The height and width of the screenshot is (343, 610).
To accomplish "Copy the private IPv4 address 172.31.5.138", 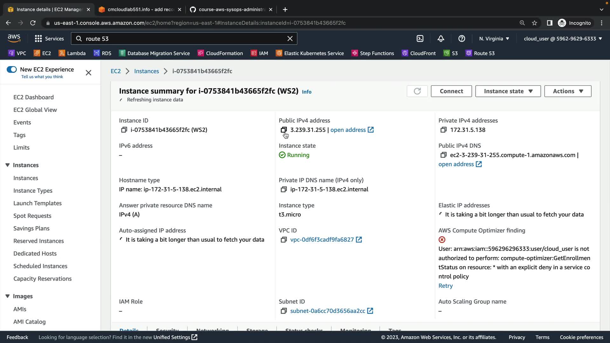I will tap(443, 130).
